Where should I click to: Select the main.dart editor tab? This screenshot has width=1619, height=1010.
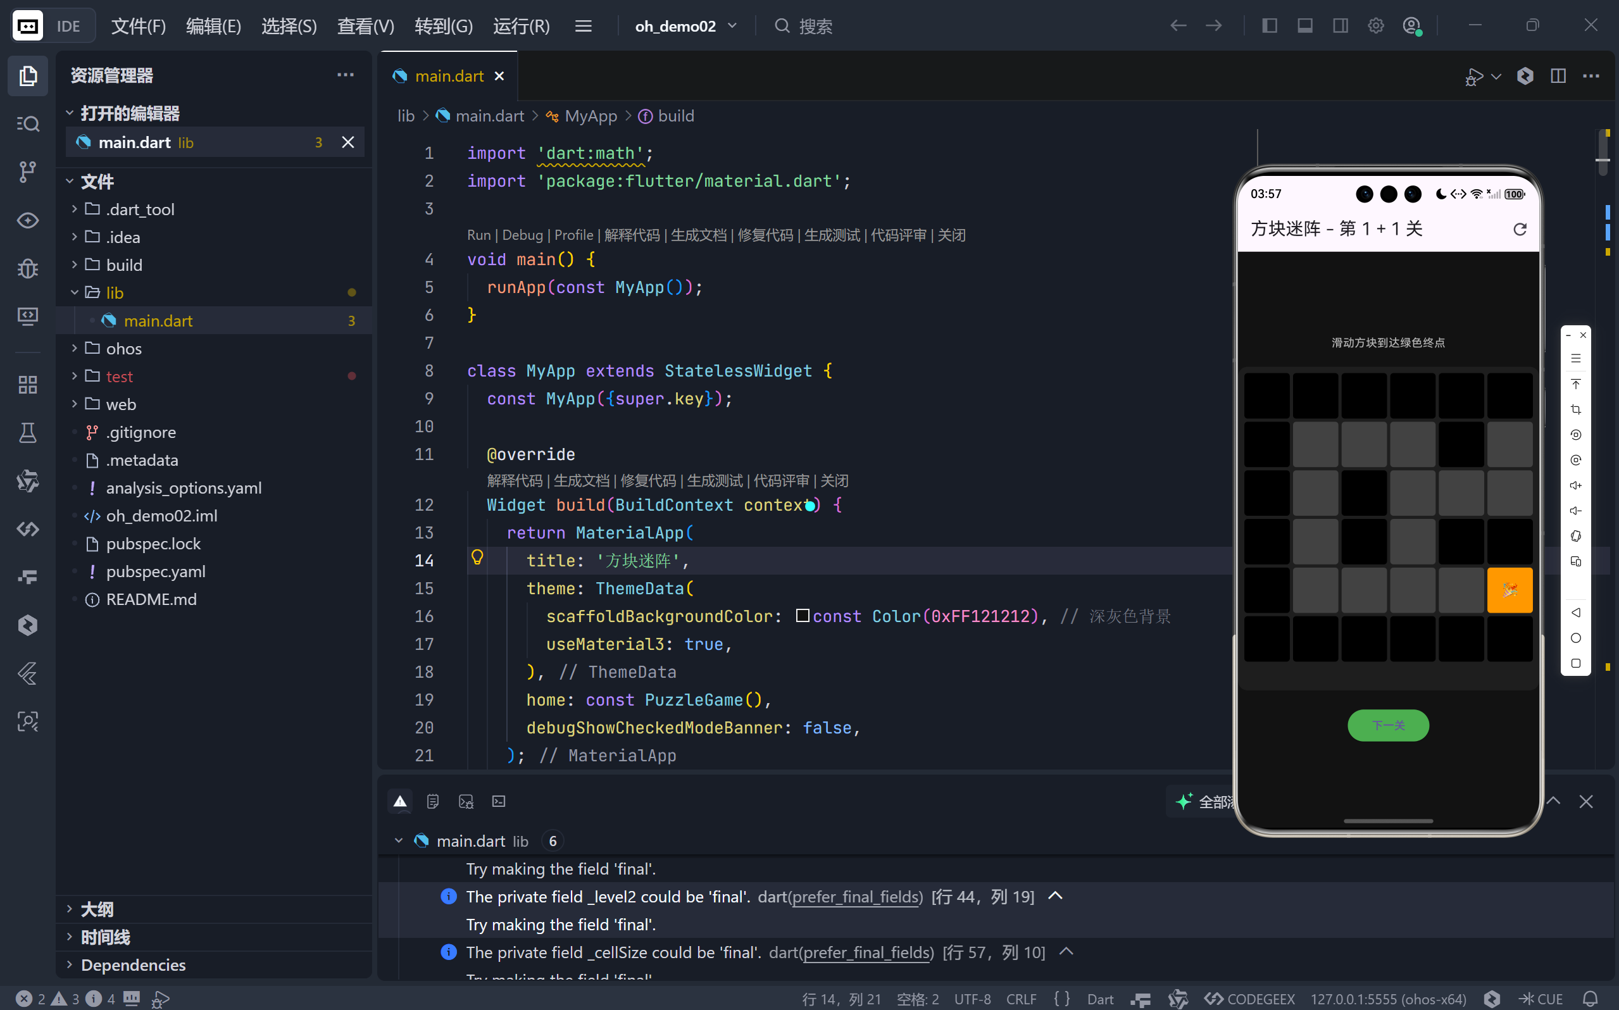pyautogui.click(x=449, y=76)
